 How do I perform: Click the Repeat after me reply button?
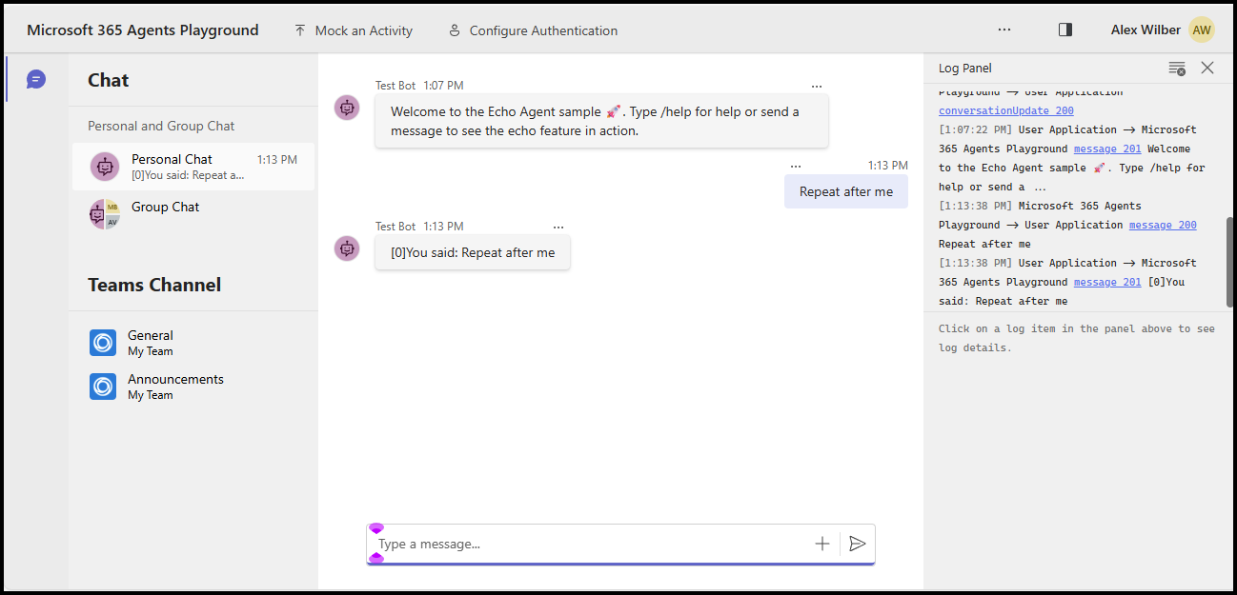coord(845,191)
